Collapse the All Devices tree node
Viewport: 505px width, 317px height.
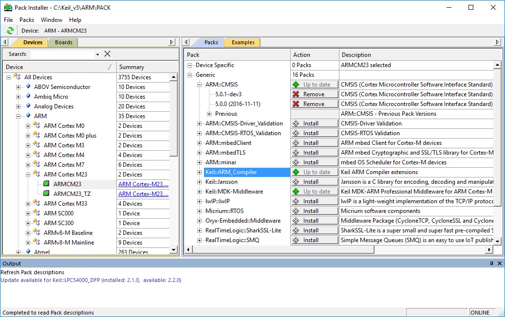click(x=8, y=77)
